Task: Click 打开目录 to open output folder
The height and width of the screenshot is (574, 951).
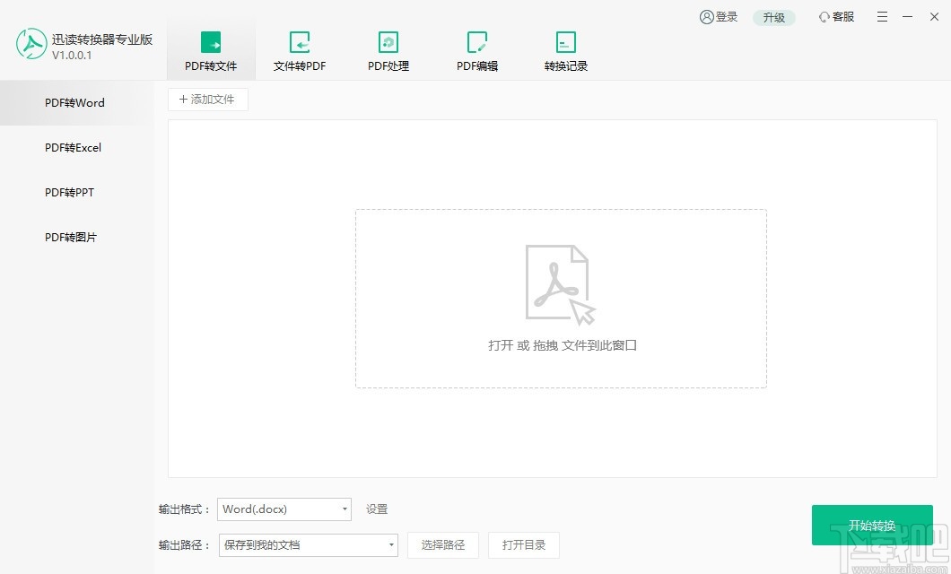Action: tap(524, 544)
